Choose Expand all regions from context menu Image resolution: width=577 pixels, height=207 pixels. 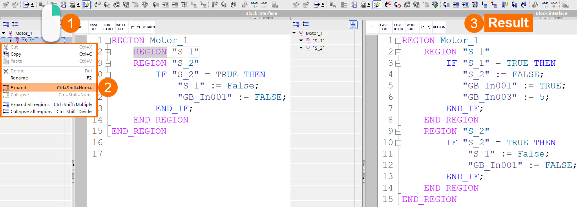[48, 104]
